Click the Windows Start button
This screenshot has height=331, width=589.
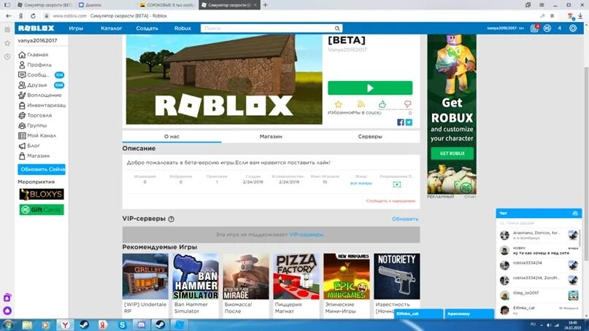click(8, 325)
